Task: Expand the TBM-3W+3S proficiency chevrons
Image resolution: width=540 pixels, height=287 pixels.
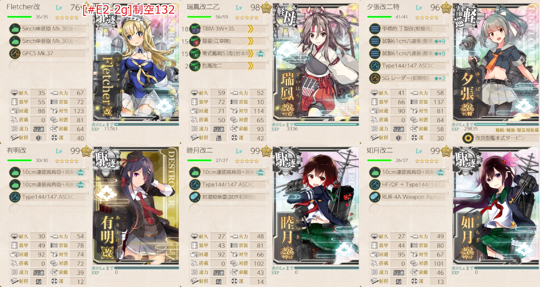Action: pos(251,29)
